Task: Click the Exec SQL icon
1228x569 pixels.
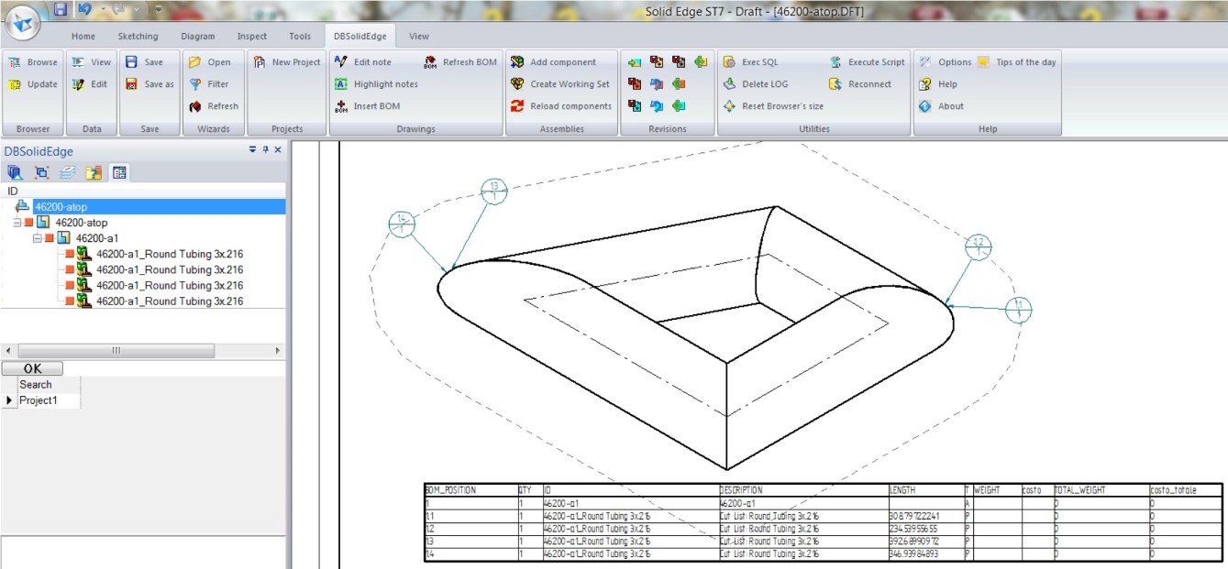Action: (729, 62)
